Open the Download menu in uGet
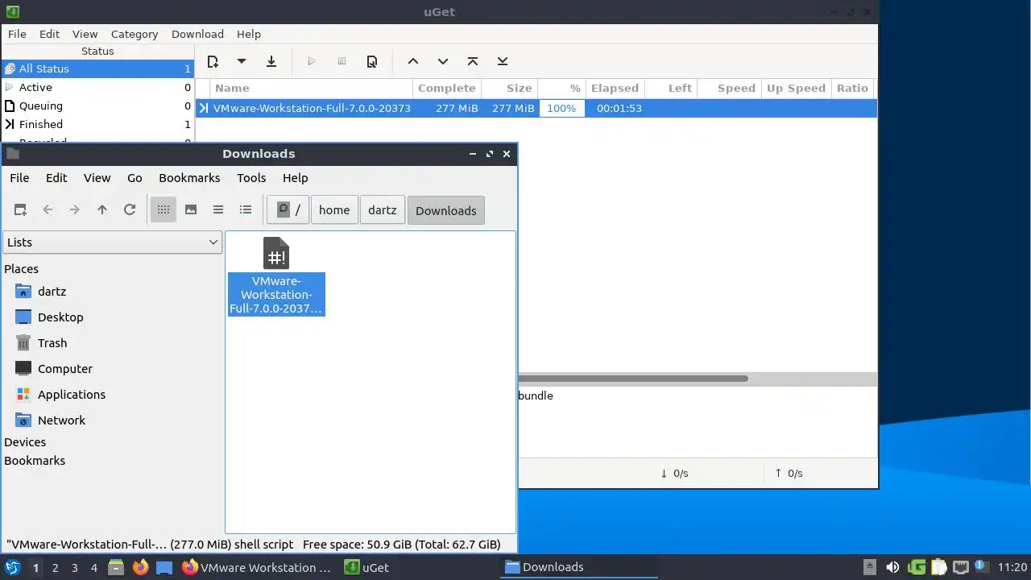 click(x=197, y=34)
